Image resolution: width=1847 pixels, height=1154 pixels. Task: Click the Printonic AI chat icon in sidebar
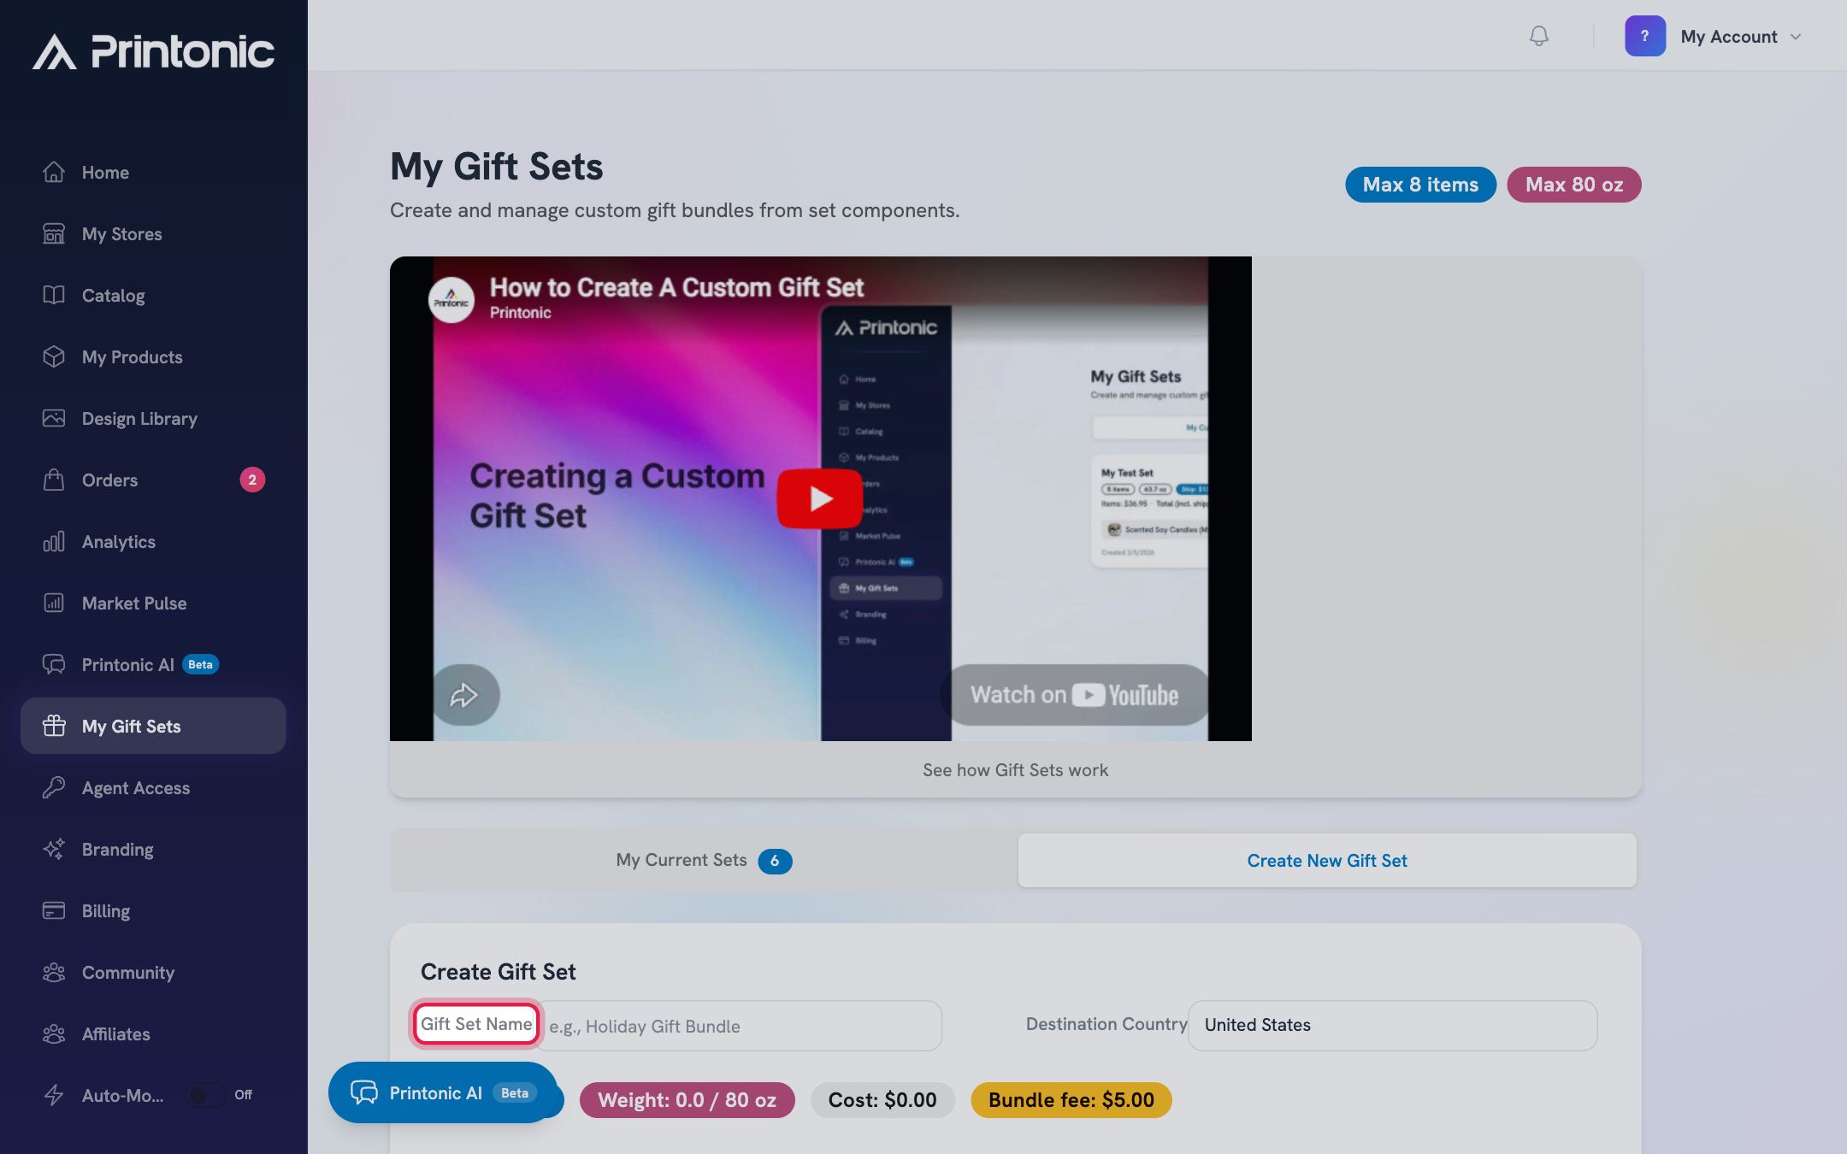(54, 664)
